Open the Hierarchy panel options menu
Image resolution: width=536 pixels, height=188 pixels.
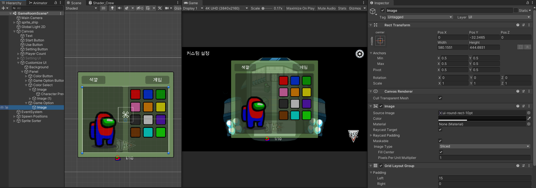pyautogui.click(x=60, y=3)
